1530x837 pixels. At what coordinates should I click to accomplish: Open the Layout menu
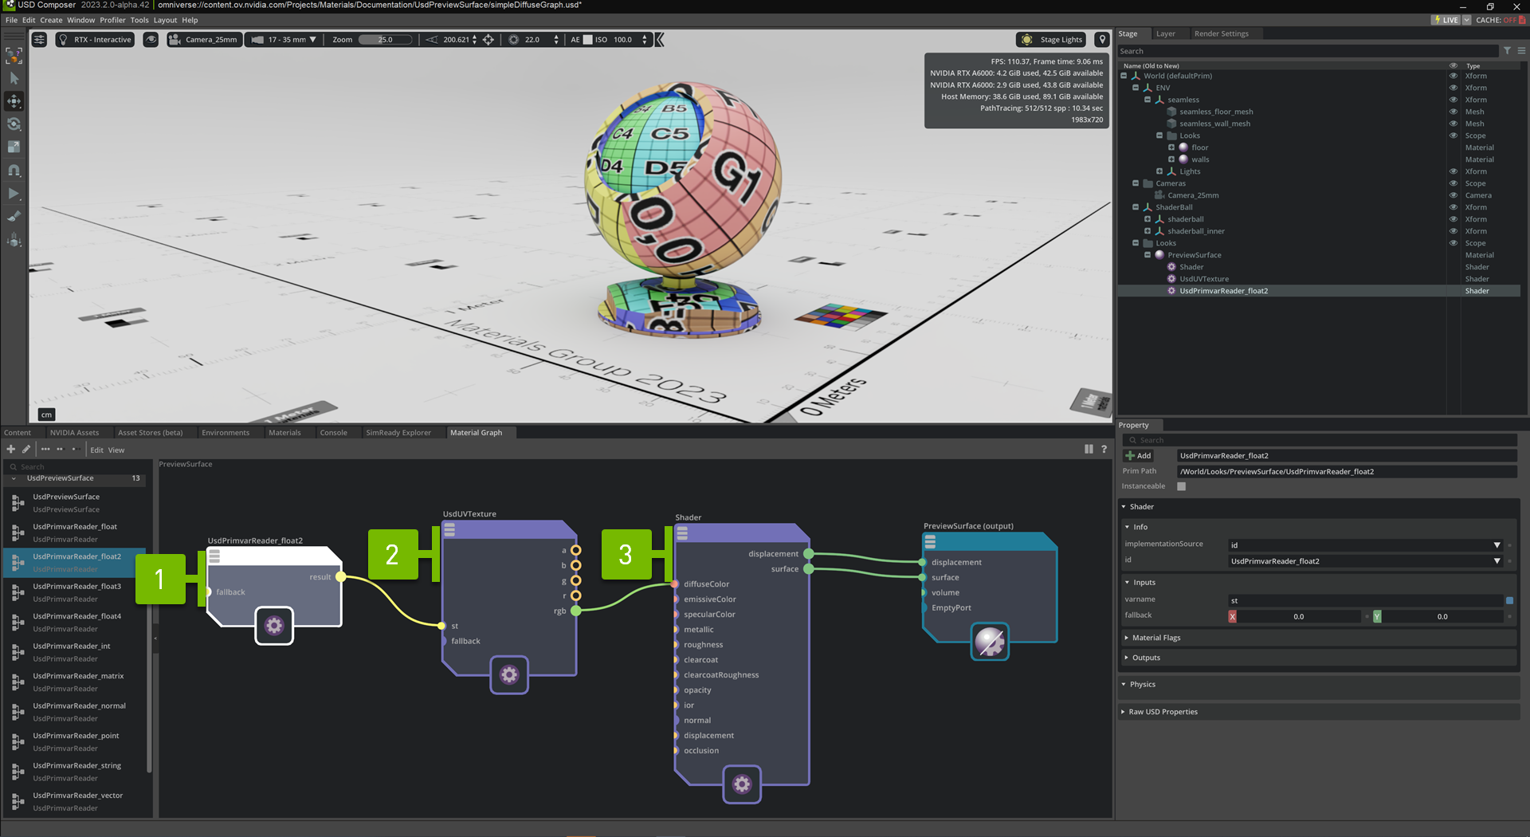(165, 20)
